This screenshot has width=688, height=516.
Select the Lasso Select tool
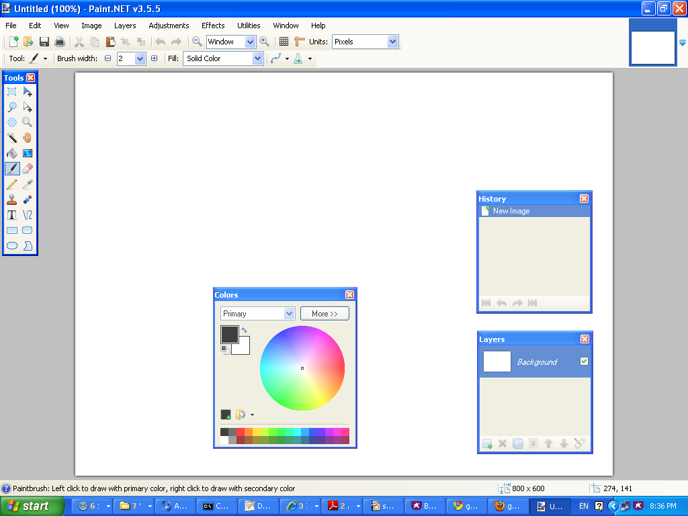coord(12,107)
